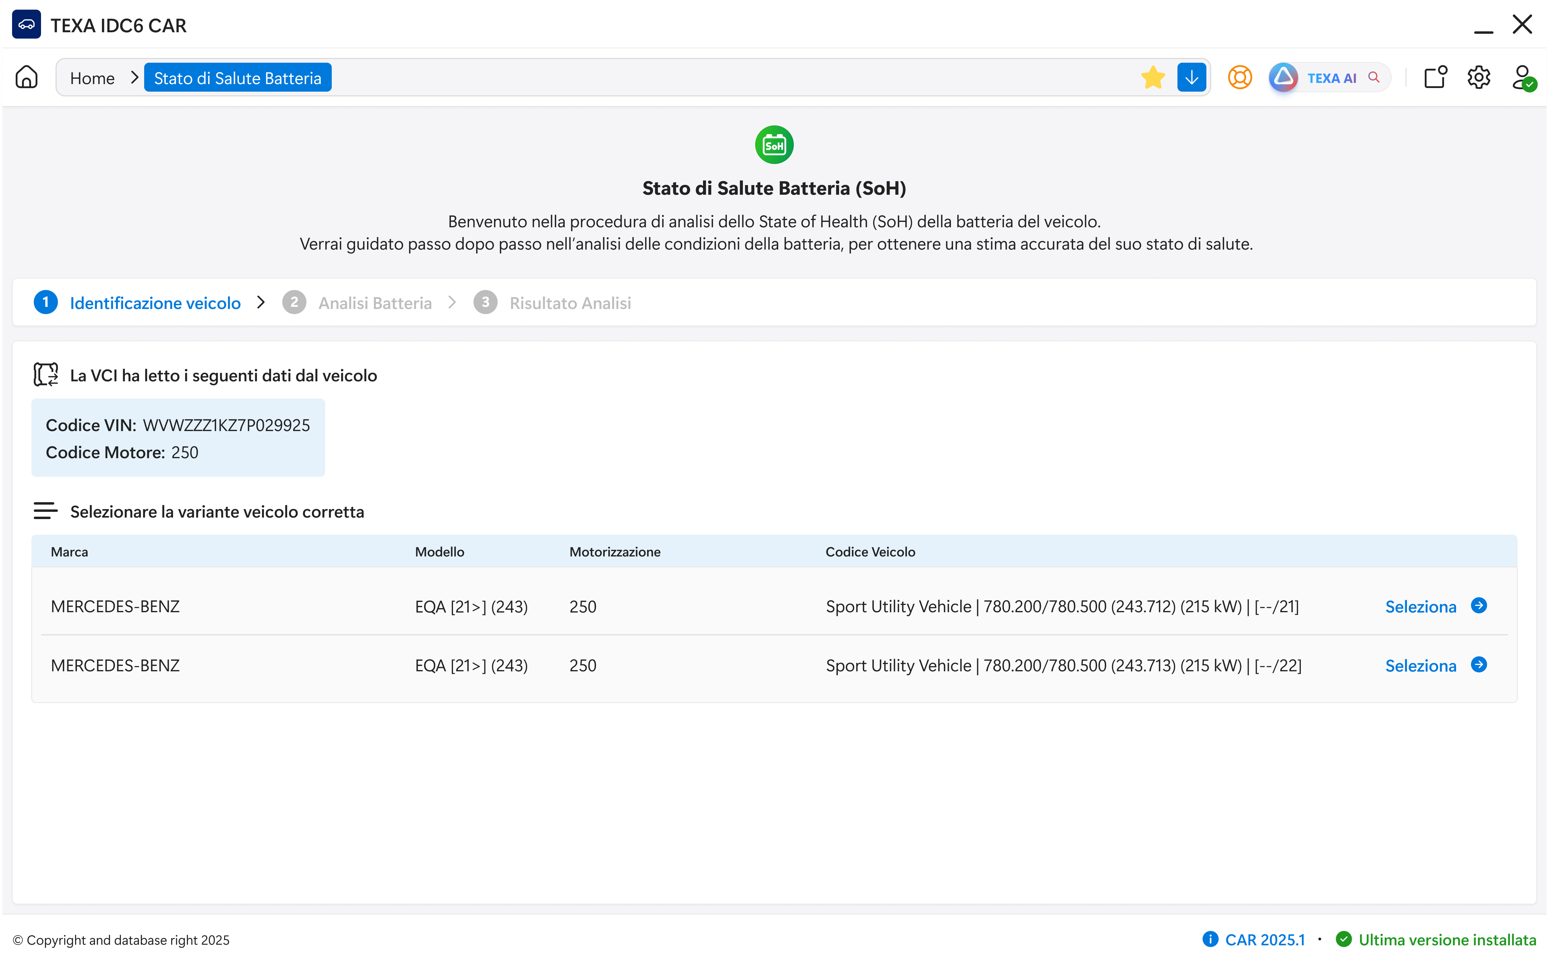1549x964 pixels.
Task: Select Analisi Batteria step
Action: click(375, 303)
